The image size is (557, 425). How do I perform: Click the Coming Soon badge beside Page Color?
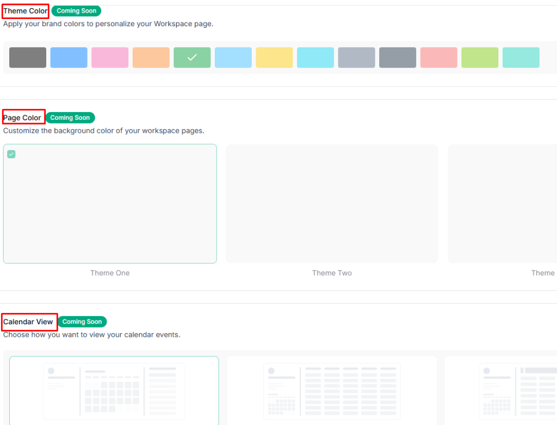tap(70, 118)
